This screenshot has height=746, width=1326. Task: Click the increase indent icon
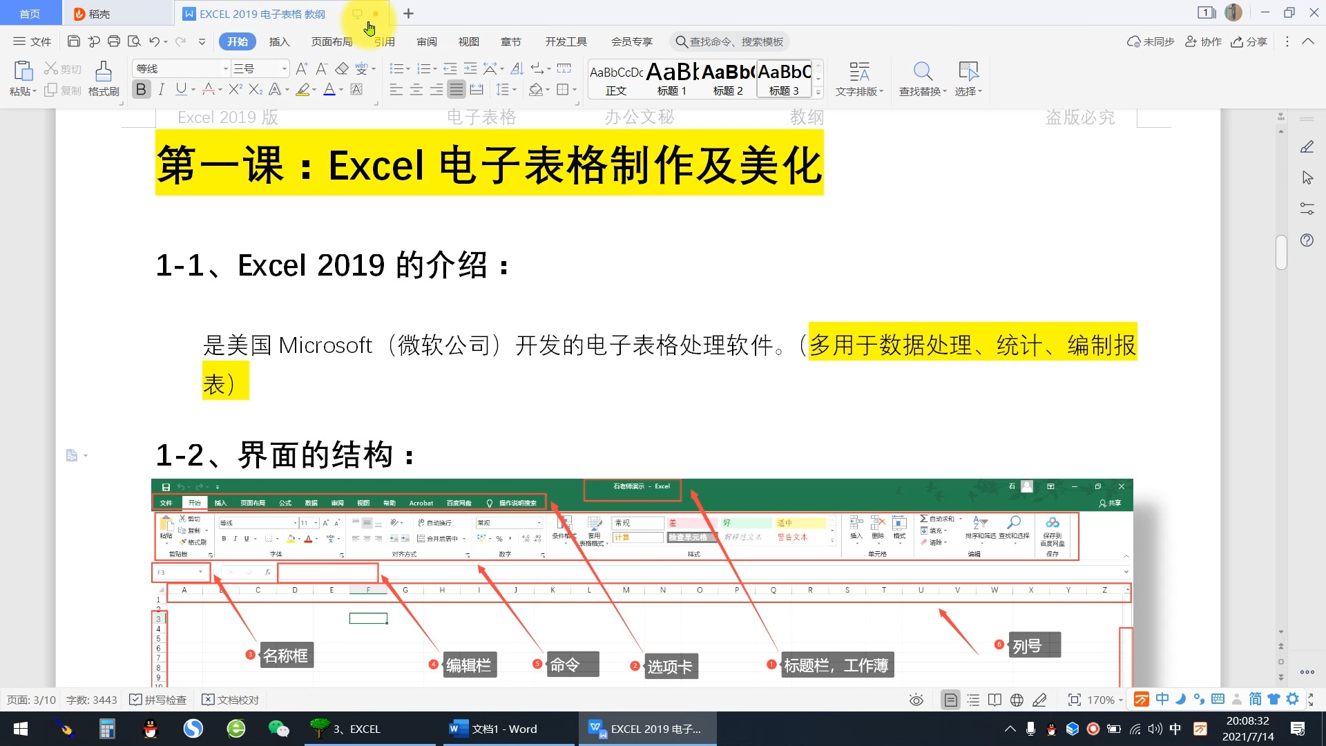(x=470, y=68)
